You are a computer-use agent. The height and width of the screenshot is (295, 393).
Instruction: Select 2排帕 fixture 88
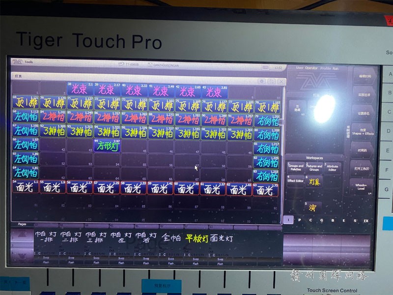161,119
